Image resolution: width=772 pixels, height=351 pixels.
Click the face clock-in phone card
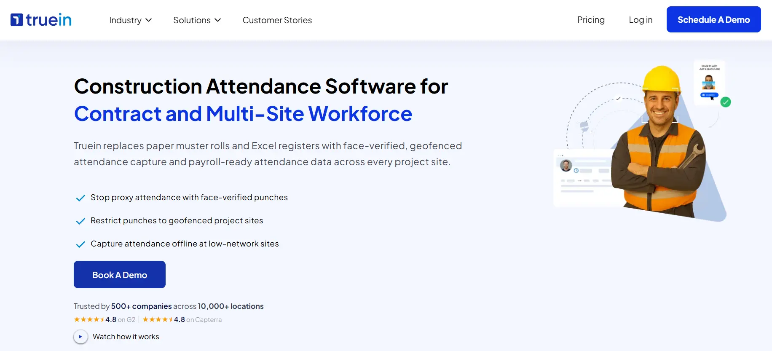click(x=709, y=83)
